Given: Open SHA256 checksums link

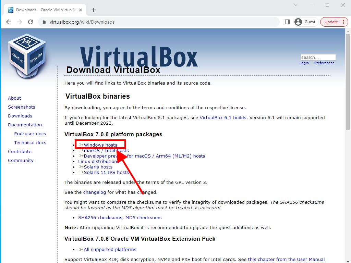Looking at the screenshot, I should [100, 217].
